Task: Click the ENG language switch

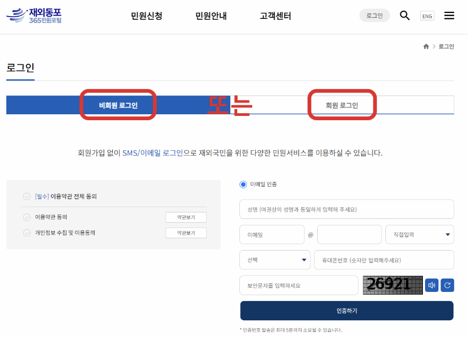Action: pos(427,16)
